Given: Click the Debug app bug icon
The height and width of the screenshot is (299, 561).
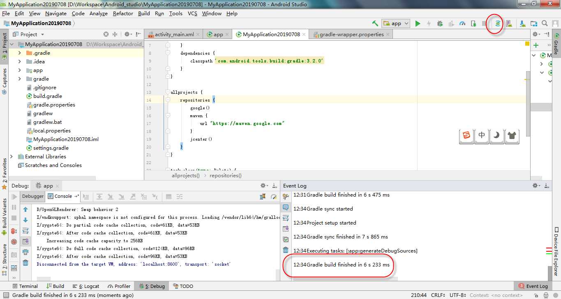Looking at the screenshot, I should click(440, 24).
